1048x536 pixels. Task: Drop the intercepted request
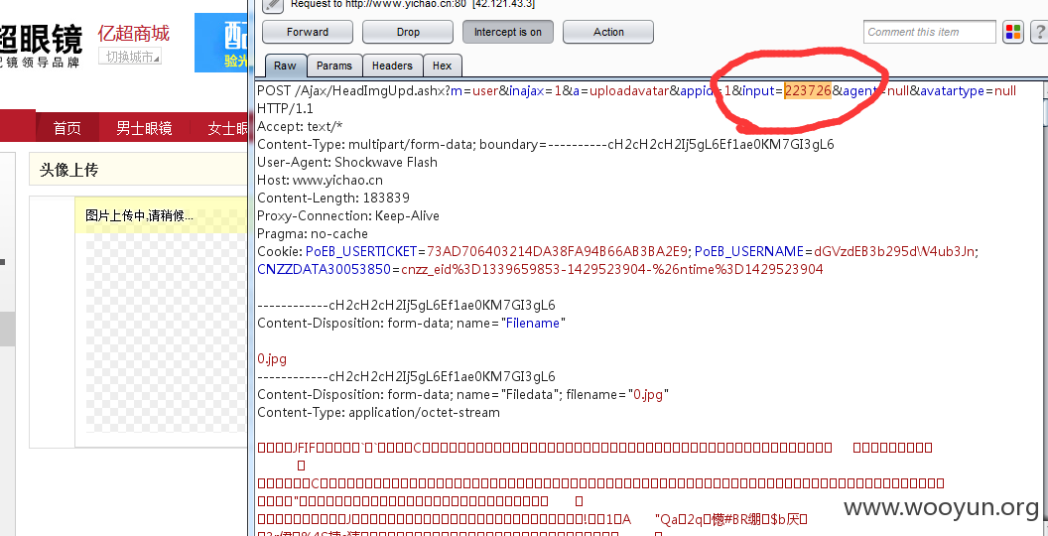tap(408, 32)
